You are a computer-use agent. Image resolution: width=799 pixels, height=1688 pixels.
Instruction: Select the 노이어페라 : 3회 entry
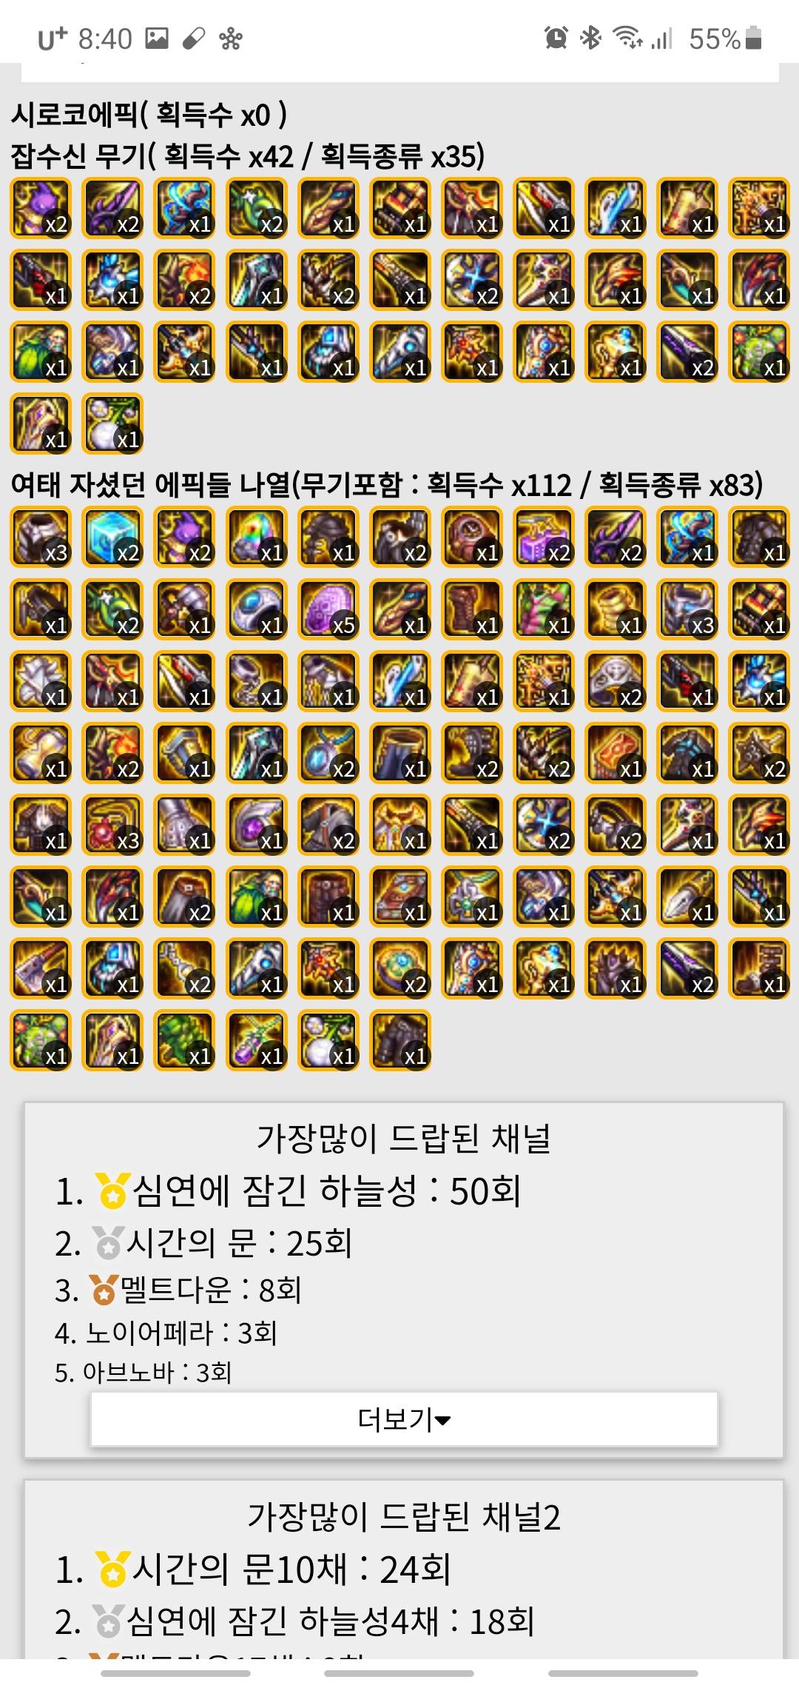(x=181, y=1333)
